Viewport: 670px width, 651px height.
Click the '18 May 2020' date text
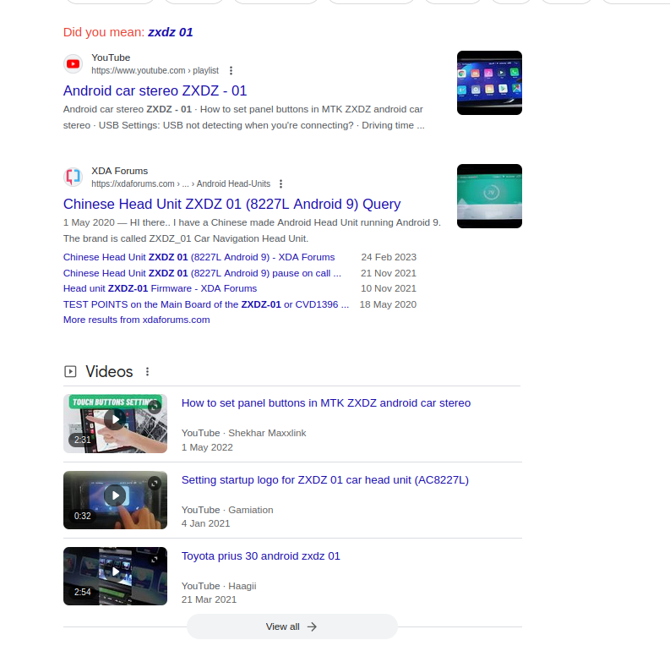click(x=388, y=304)
